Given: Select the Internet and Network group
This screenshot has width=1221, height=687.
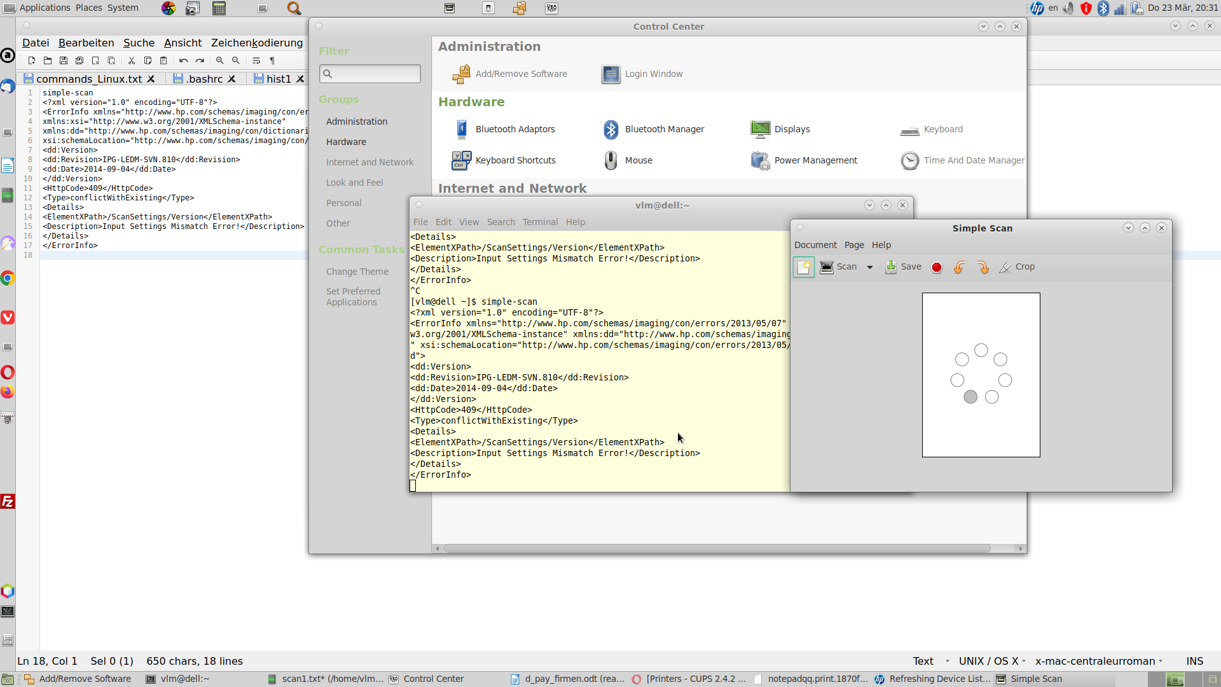Looking at the screenshot, I should [x=369, y=162].
